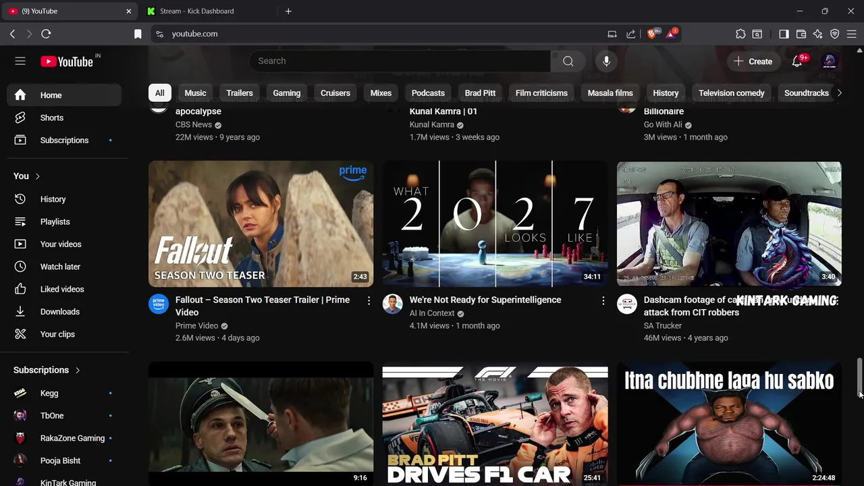Open the YouTube hamburger guide menu
Screen dimensions: 864x486
20,61
